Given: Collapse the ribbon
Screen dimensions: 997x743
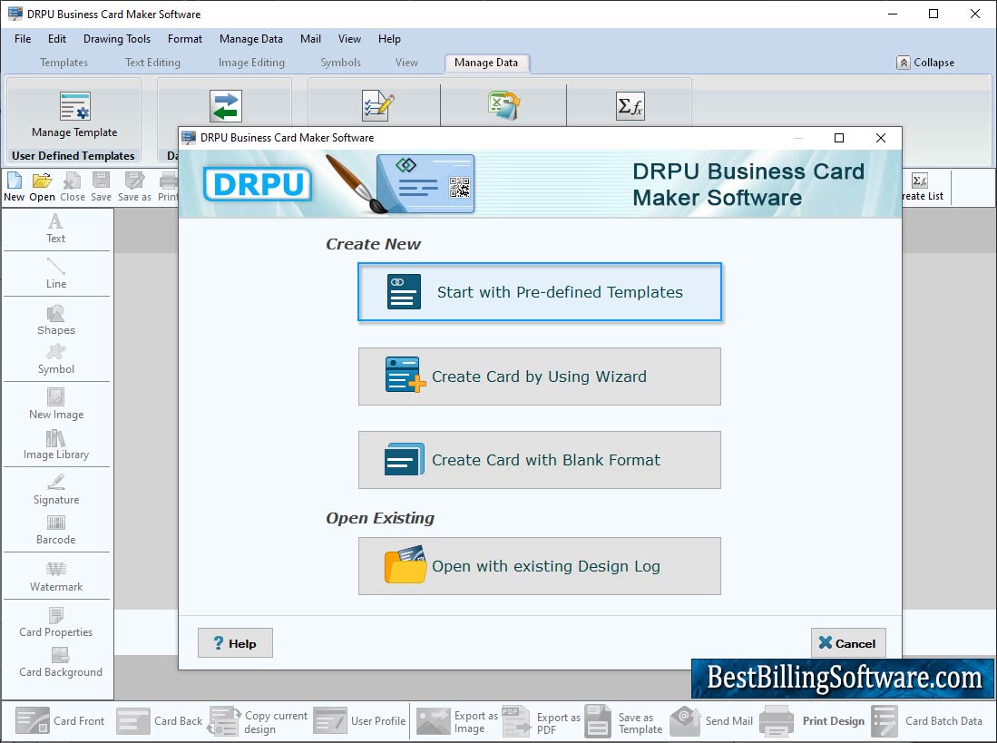Looking at the screenshot, I should 925,63.
